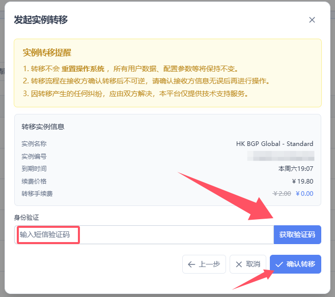Click the 实例转移提醒 warning heading

(x=47, y=52)
